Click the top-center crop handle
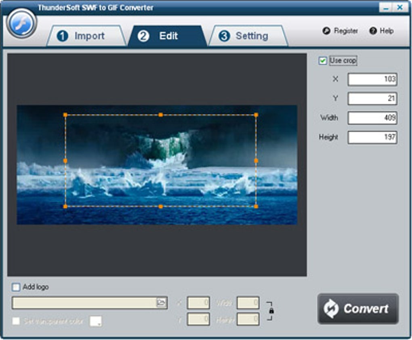 pyautogui.click(x=161, y=115)
